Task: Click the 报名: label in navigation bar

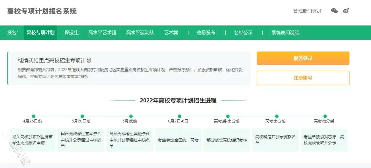Action: 13,33
